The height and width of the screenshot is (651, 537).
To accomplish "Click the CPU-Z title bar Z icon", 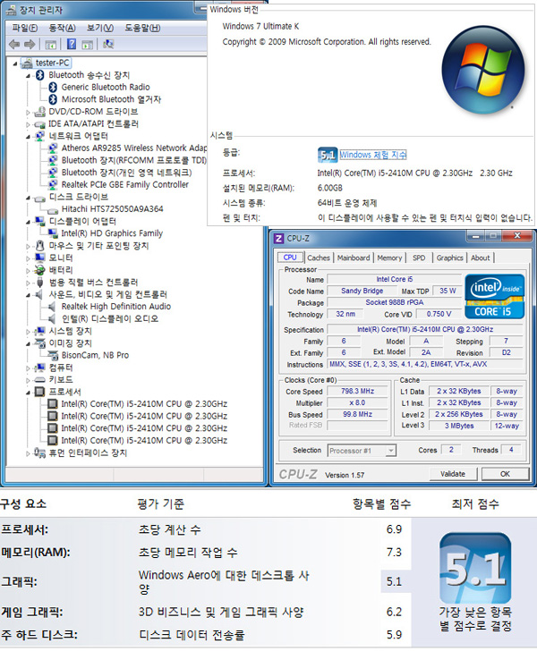I will (x=278, y=238).
